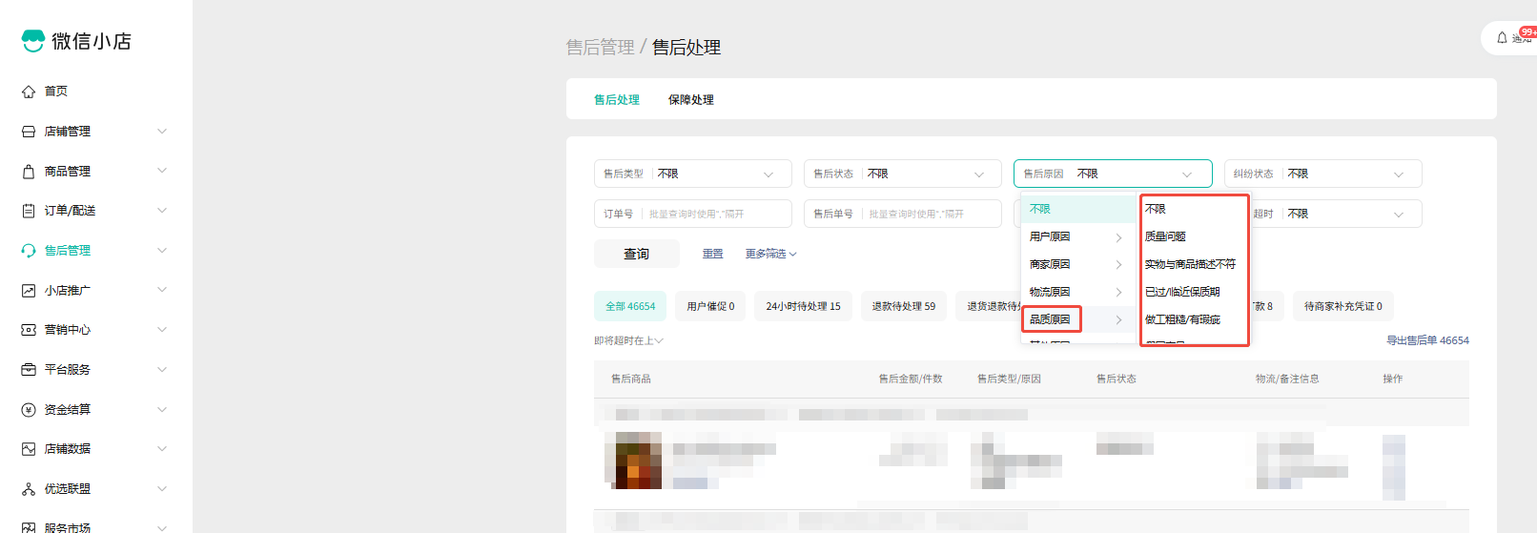Screen dimensions: 1537x533
Task: Click the 查询 search button
Action: click(636, 254)
